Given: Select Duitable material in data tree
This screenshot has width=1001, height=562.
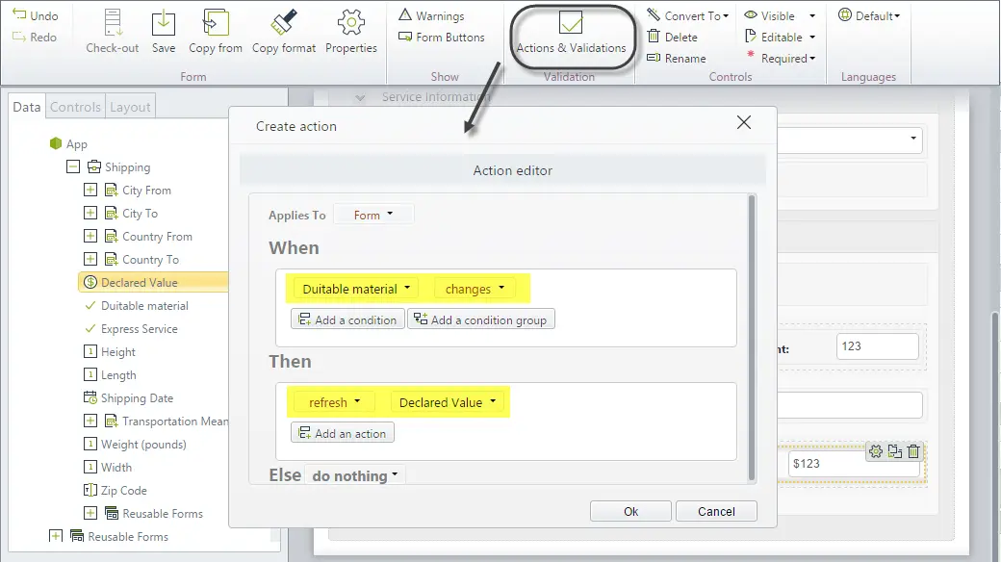Looking at the screenshot, I should tap(137, 305).
